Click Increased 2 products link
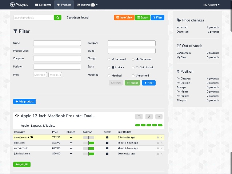232x174 pixels. (197, 27)
